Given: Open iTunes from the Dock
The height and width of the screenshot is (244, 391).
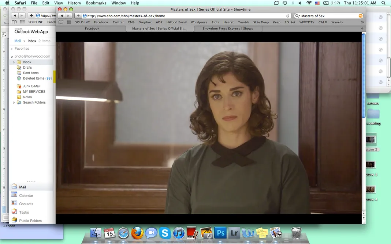Looking at the screenshot, I should (x=179, y=233).
